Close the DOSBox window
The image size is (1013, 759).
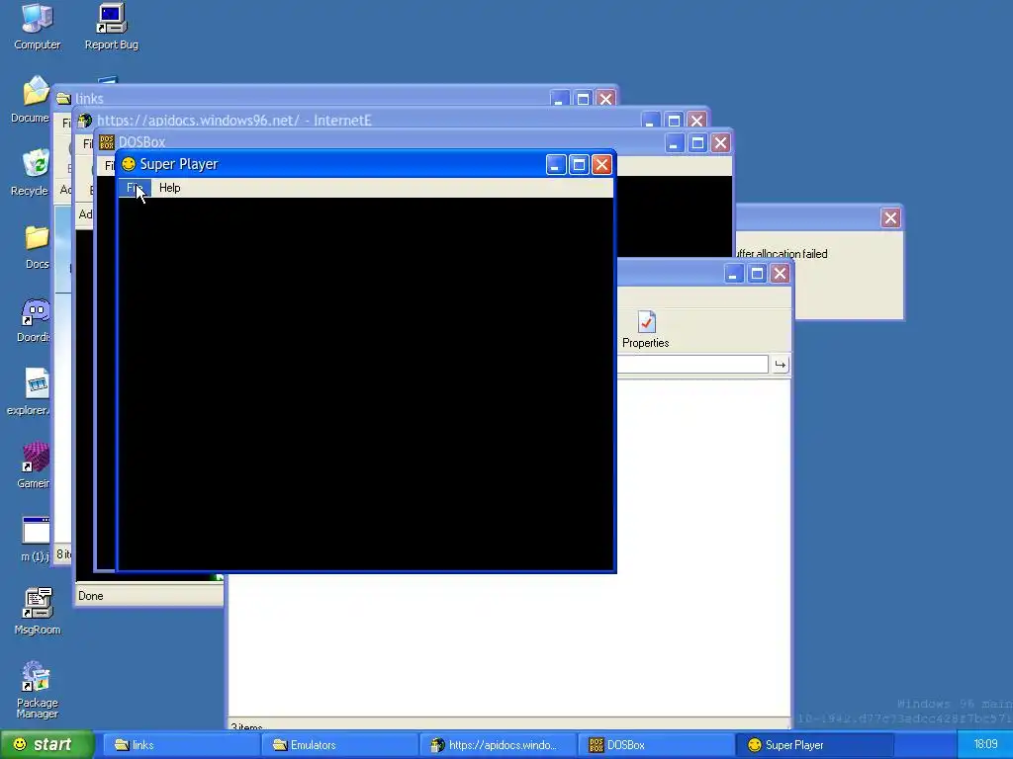pos(720,142)
